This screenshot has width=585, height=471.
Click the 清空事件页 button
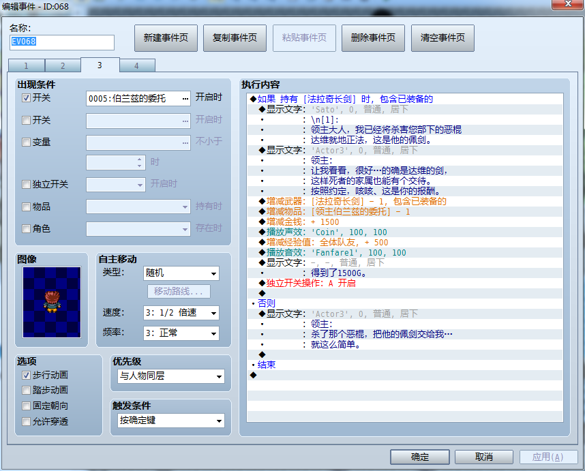coord(442,38)
